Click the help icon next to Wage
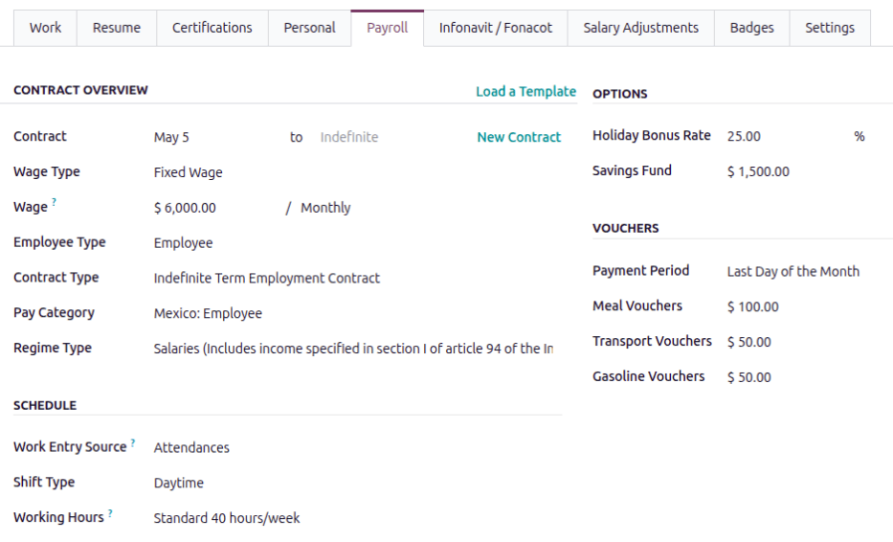 (x=55, y=203)
